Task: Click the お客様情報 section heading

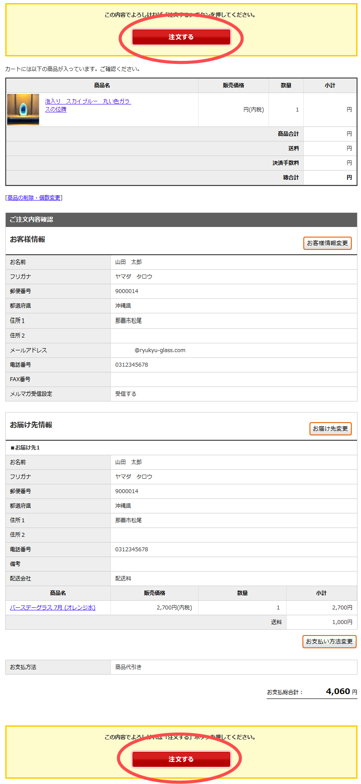Action: click(28, 239)
